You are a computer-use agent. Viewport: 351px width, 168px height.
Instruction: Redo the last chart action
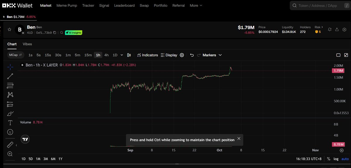point(199,55)
